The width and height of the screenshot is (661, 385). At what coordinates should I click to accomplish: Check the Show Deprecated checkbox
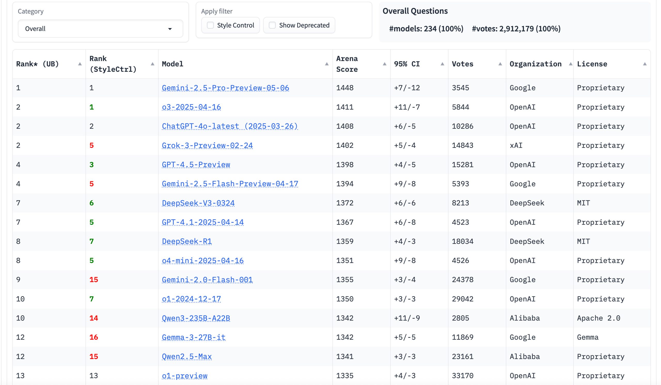point(272,25)
